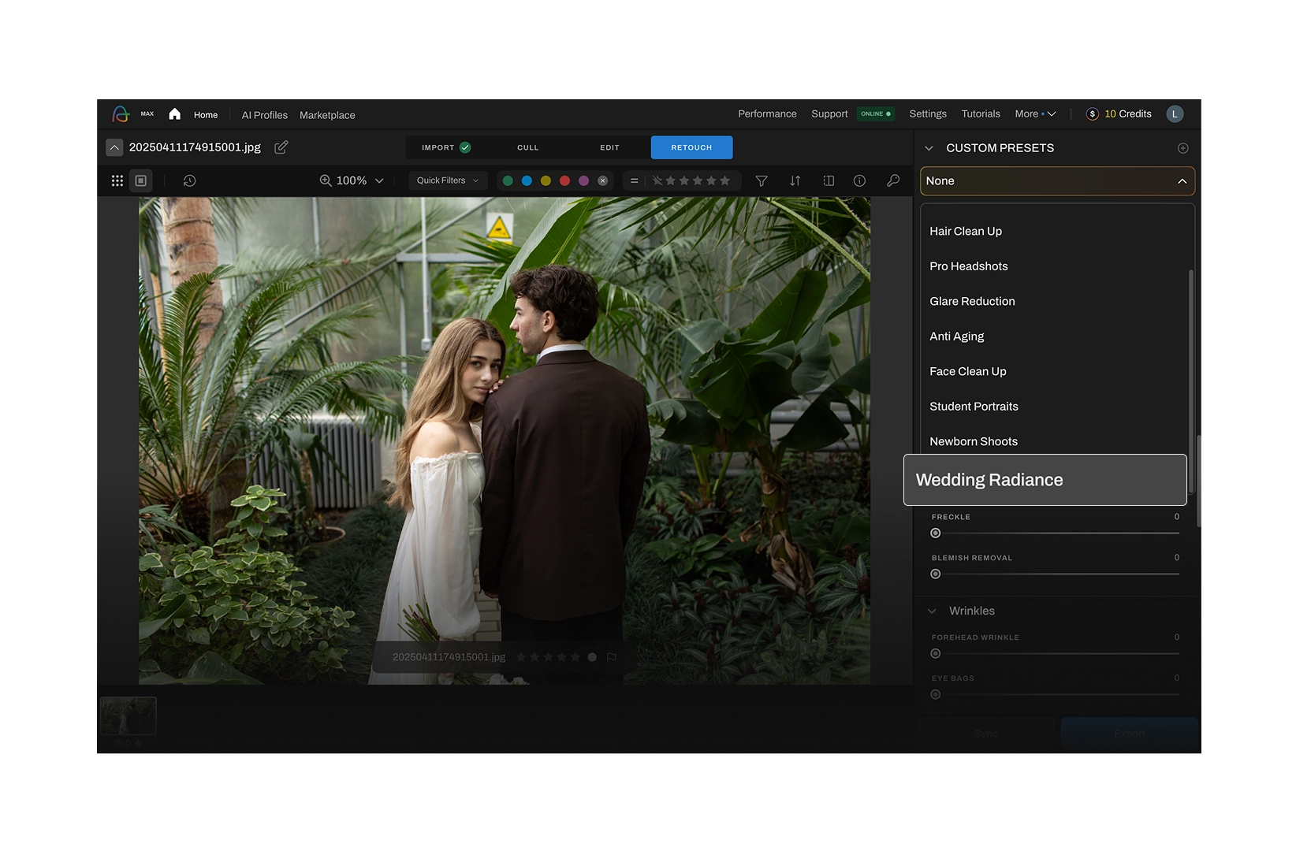Image resolution: width=1296 pixels, height=851 pixels.
Task: Toggle the green color label filter
Action: tap(508, 180)
